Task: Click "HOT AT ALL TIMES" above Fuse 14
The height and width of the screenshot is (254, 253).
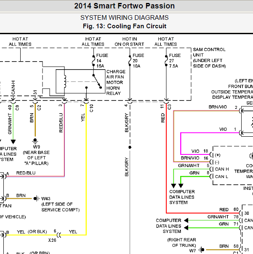Action: 93,42
